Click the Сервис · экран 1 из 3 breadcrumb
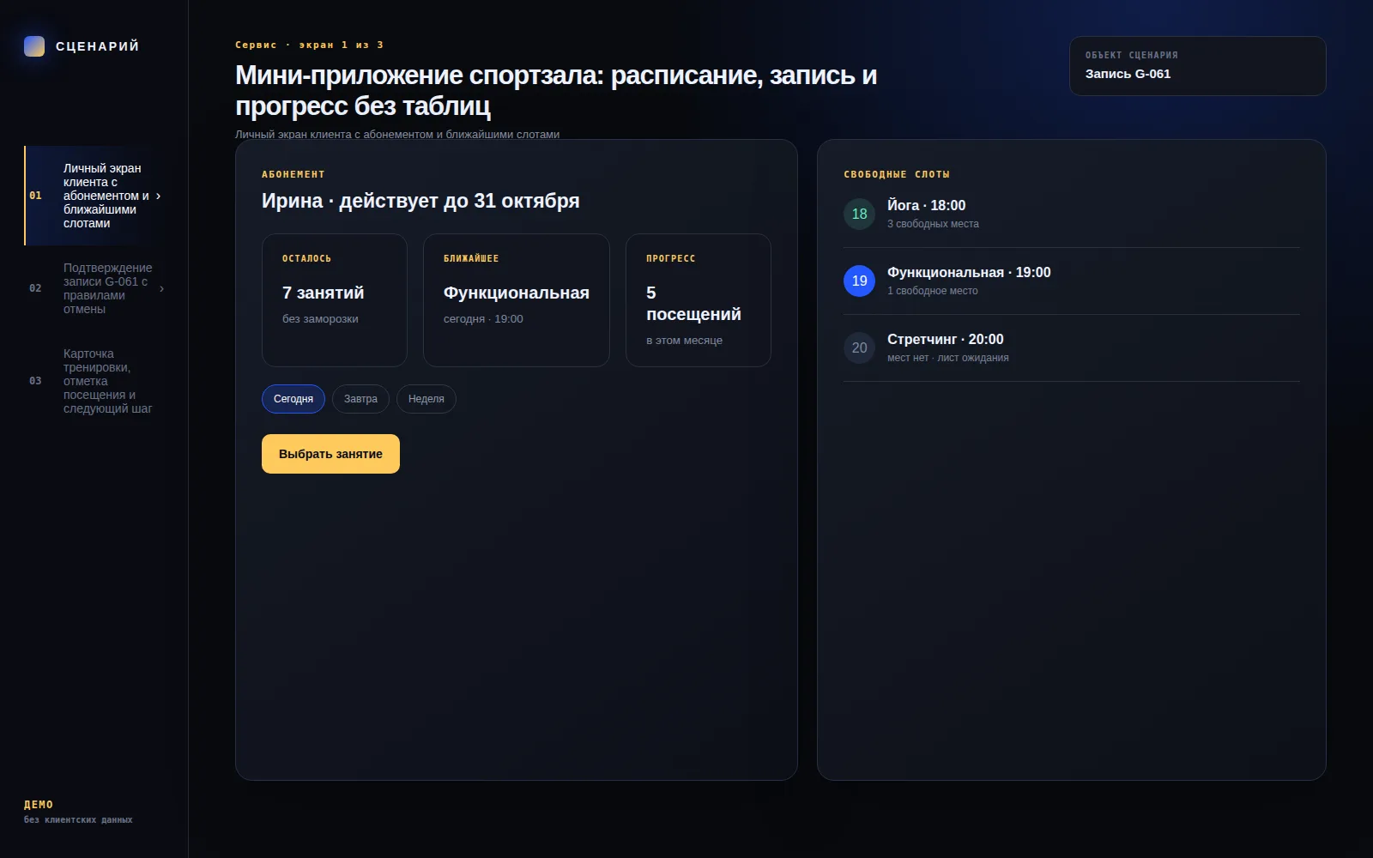The height and width of the screenshot is (858, 1373). coord(310,45)
